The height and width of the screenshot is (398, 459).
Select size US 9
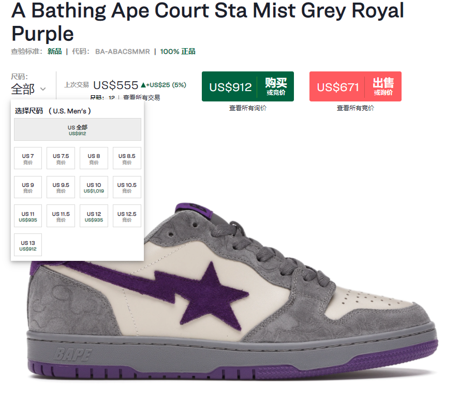[28, 187]
